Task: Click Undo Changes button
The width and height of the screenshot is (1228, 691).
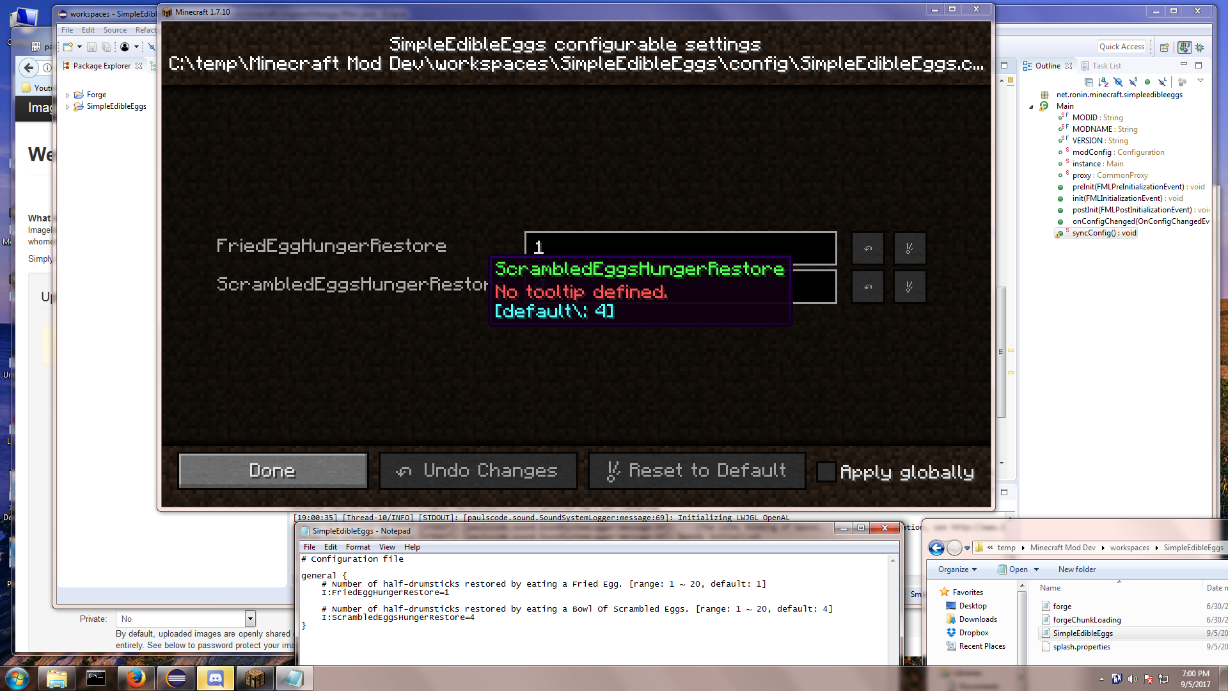Action: (478, 471)
